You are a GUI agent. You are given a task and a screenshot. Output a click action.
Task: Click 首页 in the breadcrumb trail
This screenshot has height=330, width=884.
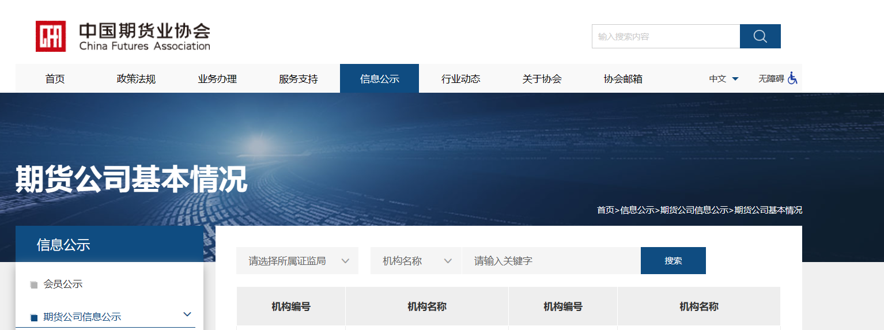(606, 210)
